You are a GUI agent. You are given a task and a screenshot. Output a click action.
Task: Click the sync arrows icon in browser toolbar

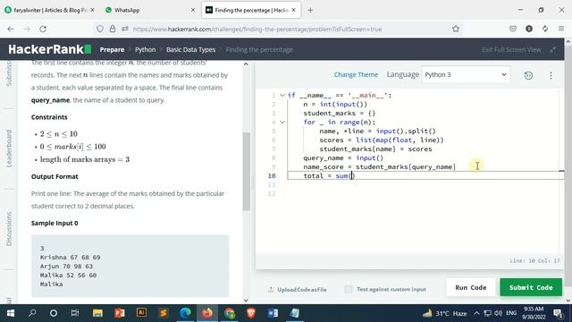pyautogui.click(x=545, y=29)
